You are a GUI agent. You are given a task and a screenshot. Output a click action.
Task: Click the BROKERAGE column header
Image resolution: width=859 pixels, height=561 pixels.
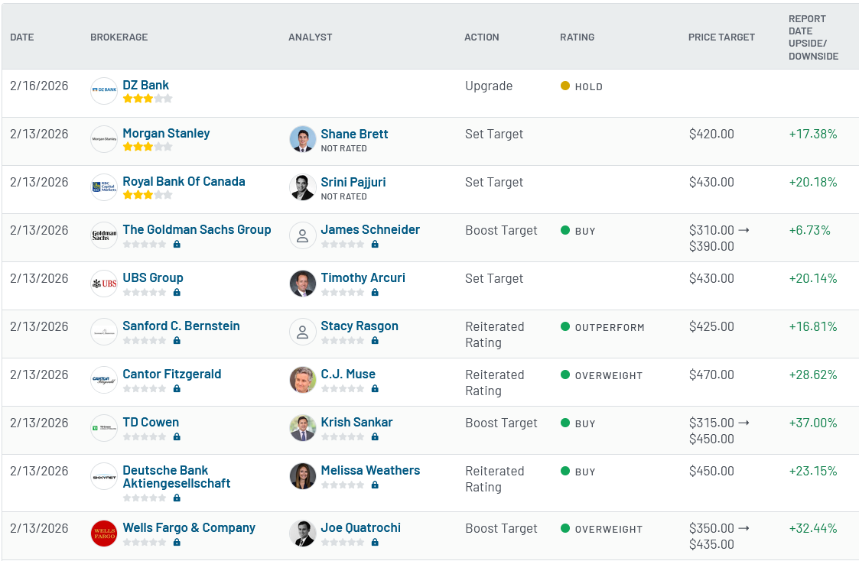click(119, 37)
